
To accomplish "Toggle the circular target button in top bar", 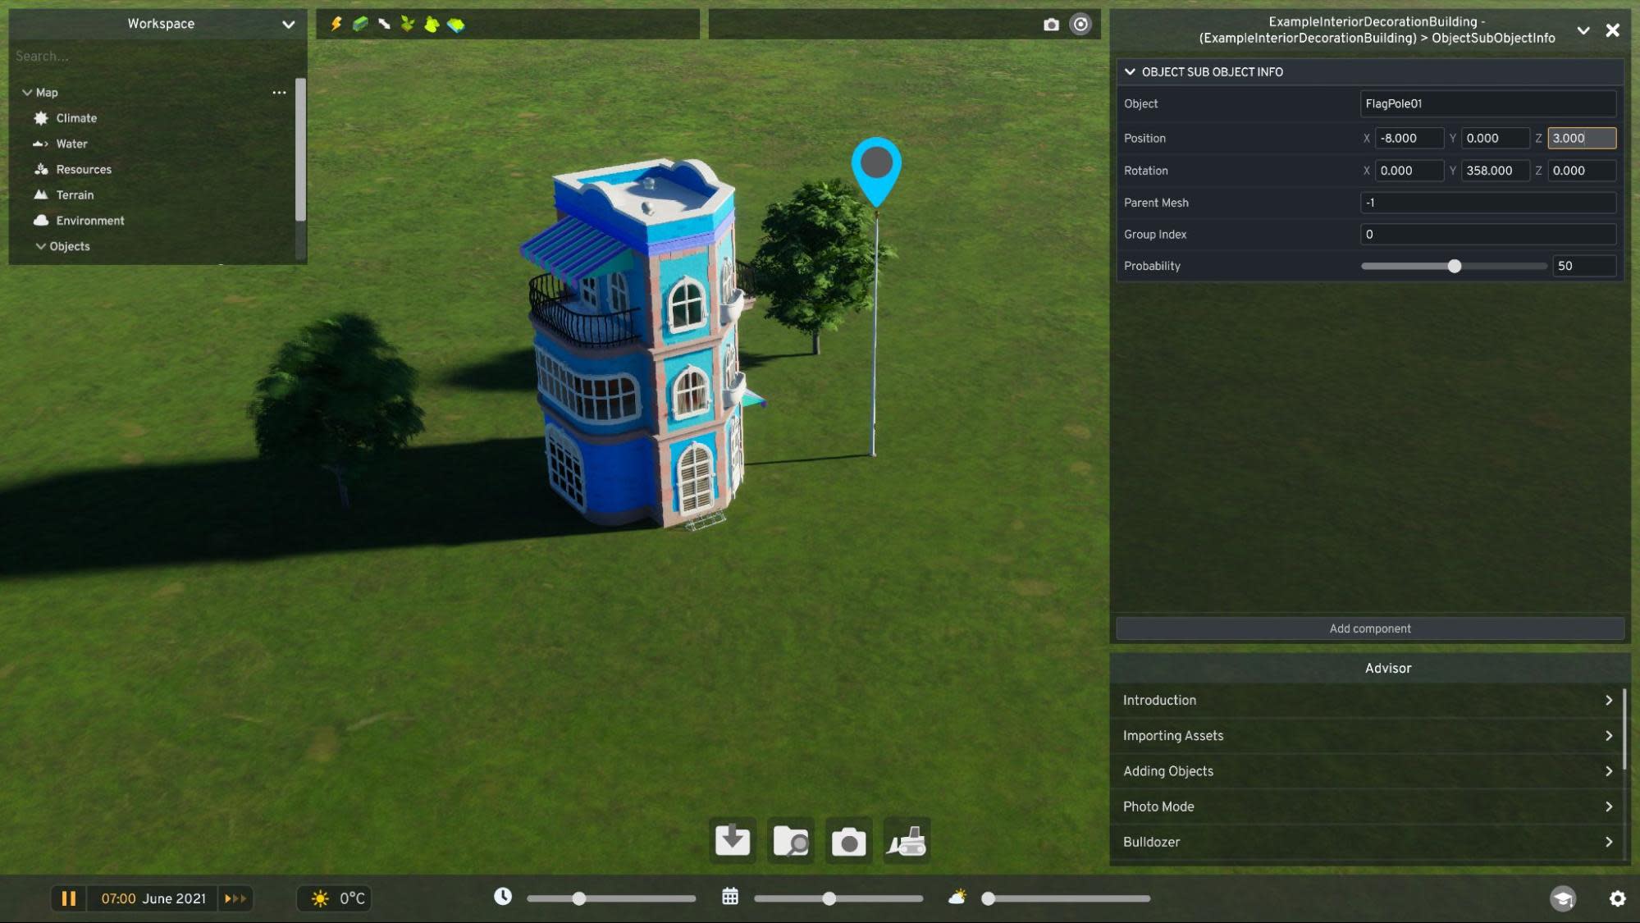I will pos(1081,25).
